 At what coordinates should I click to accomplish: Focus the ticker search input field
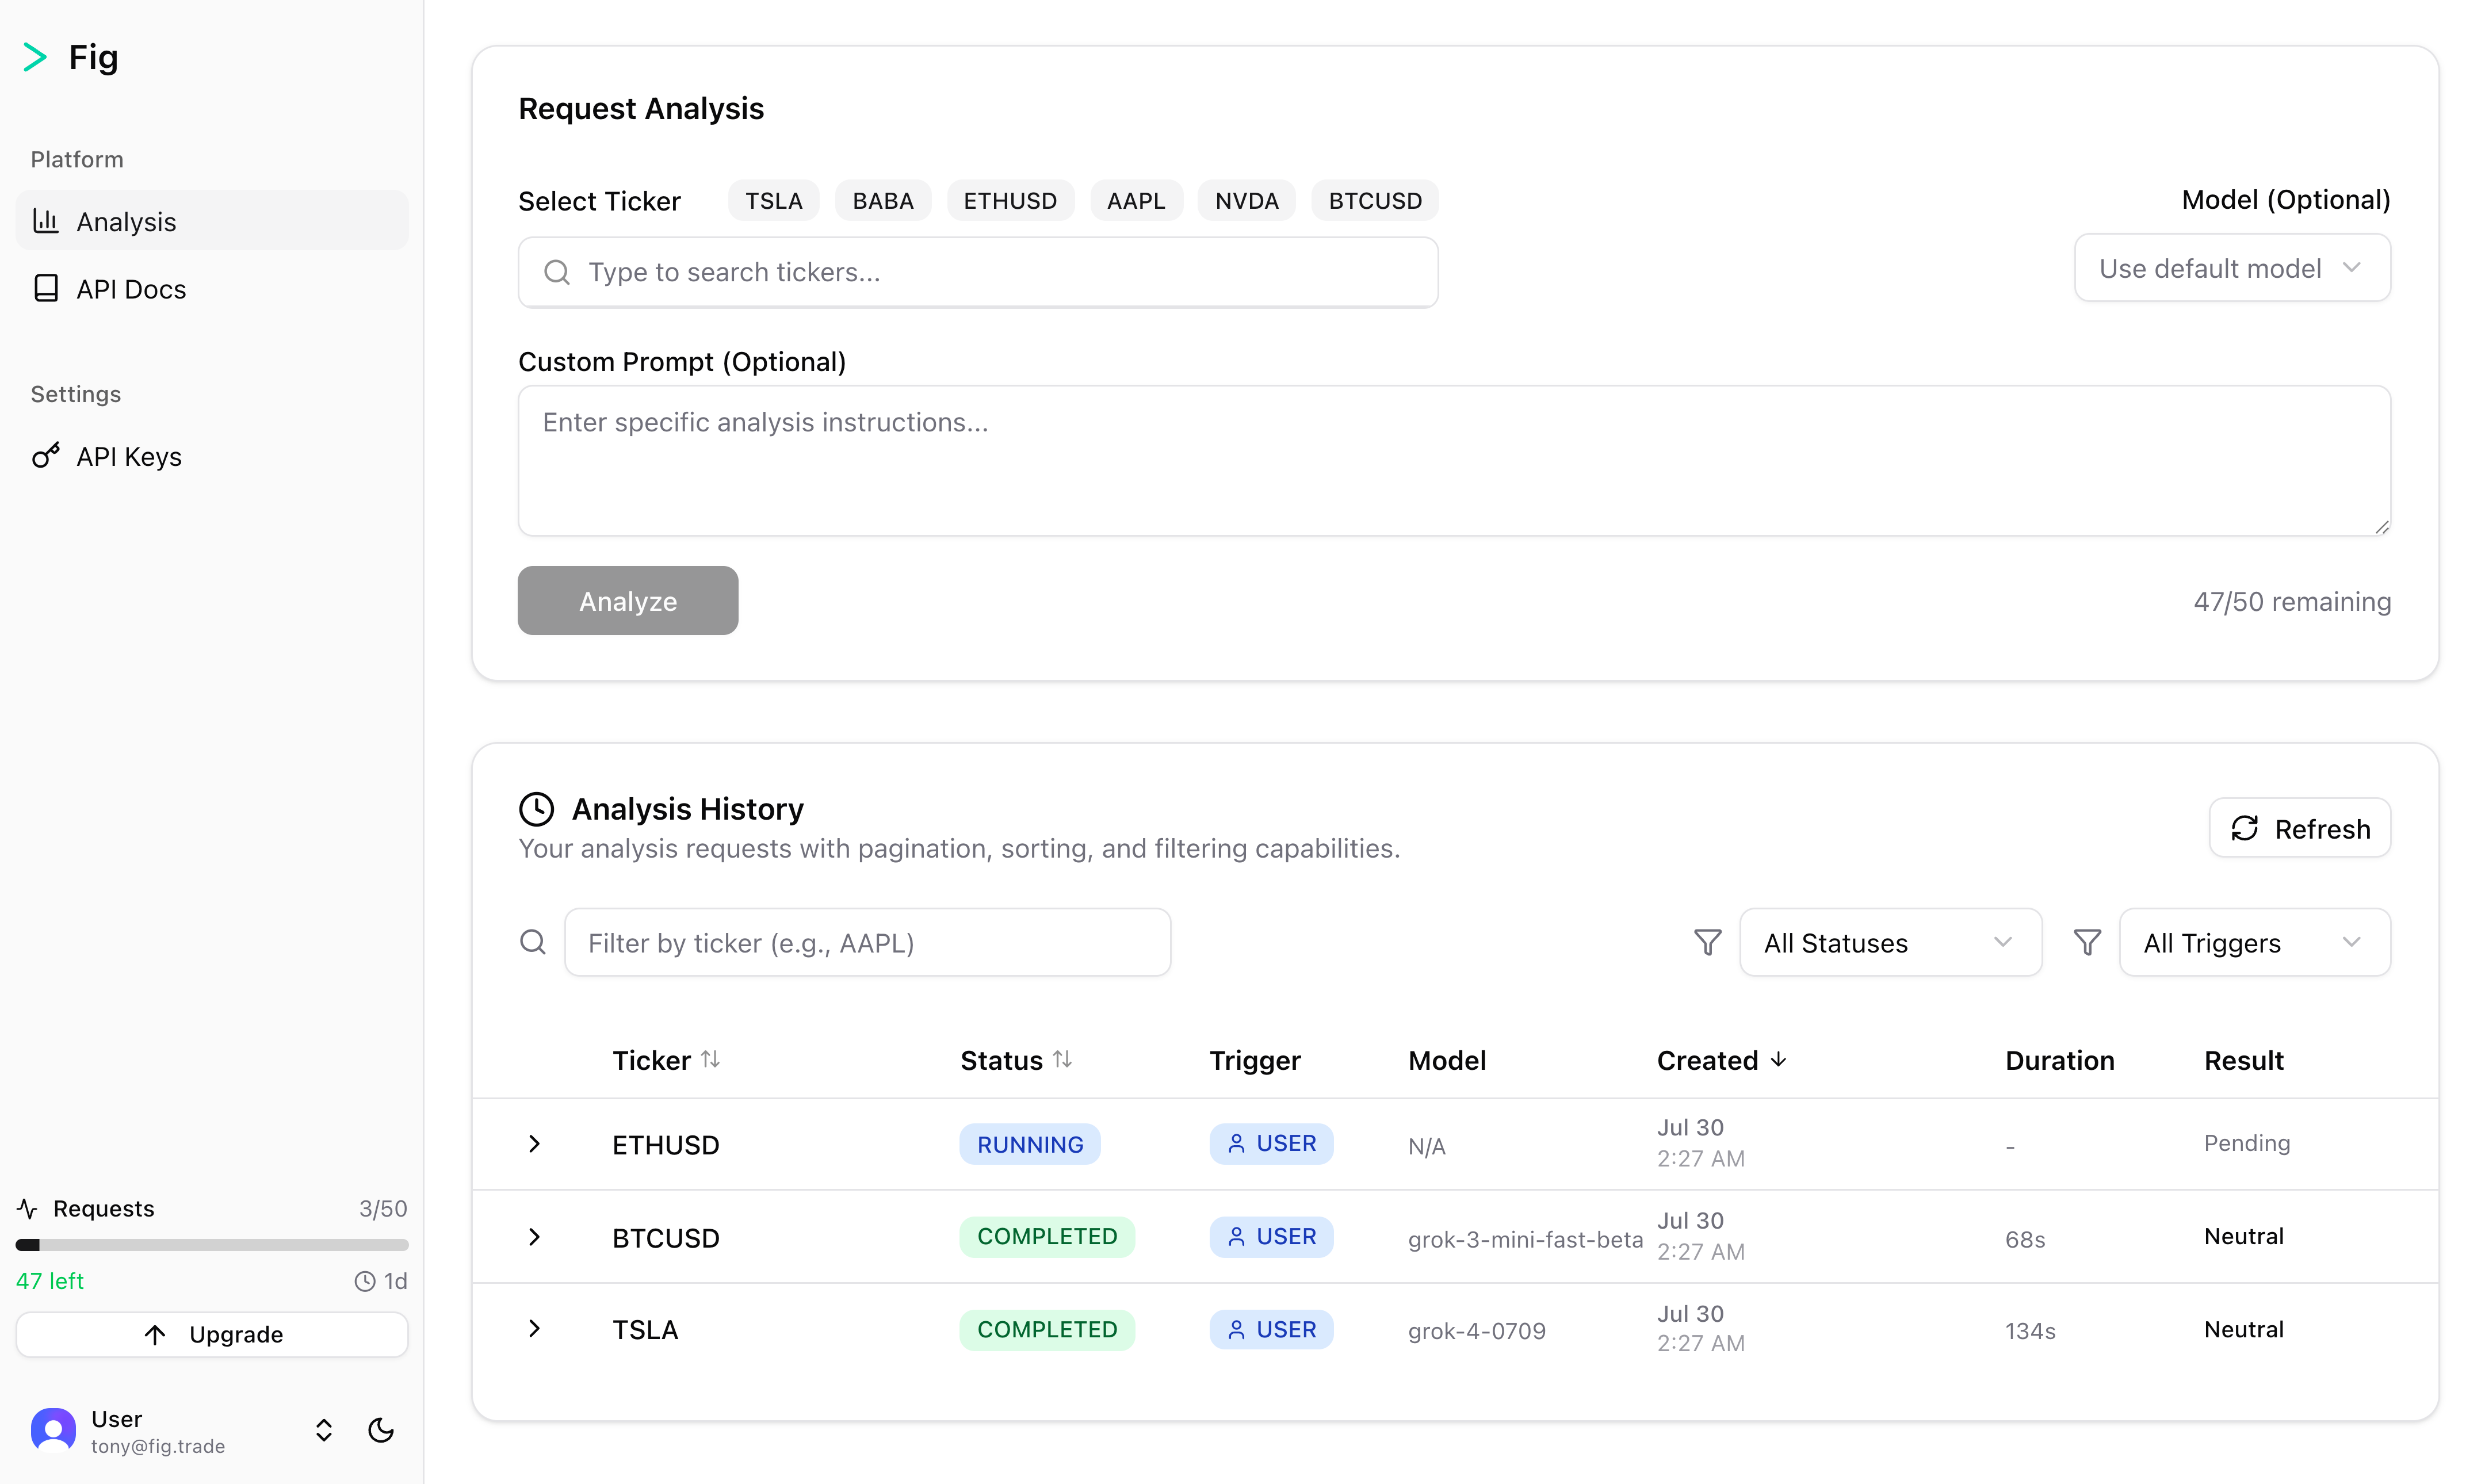tap(978, 272)
